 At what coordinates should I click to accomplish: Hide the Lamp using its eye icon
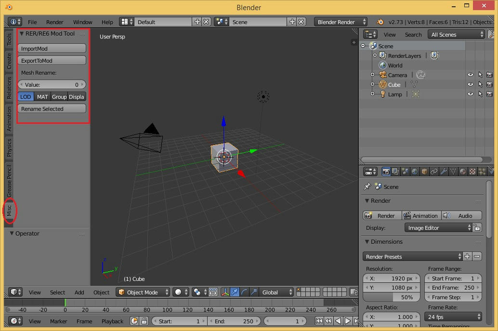(471, 94)
